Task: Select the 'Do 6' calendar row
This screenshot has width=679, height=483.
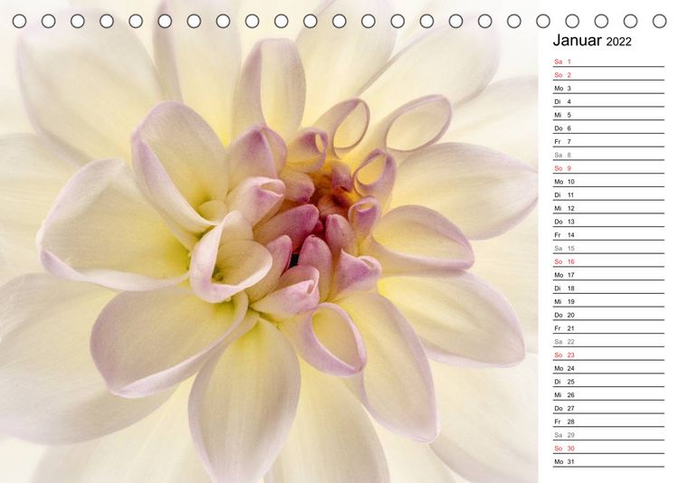Action: [608, 128]
